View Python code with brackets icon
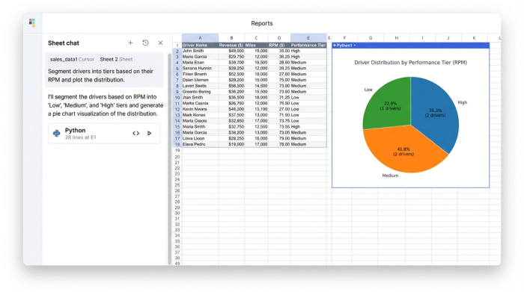The height and width of the screenshot is (292, 524). [x=135, y=134]
